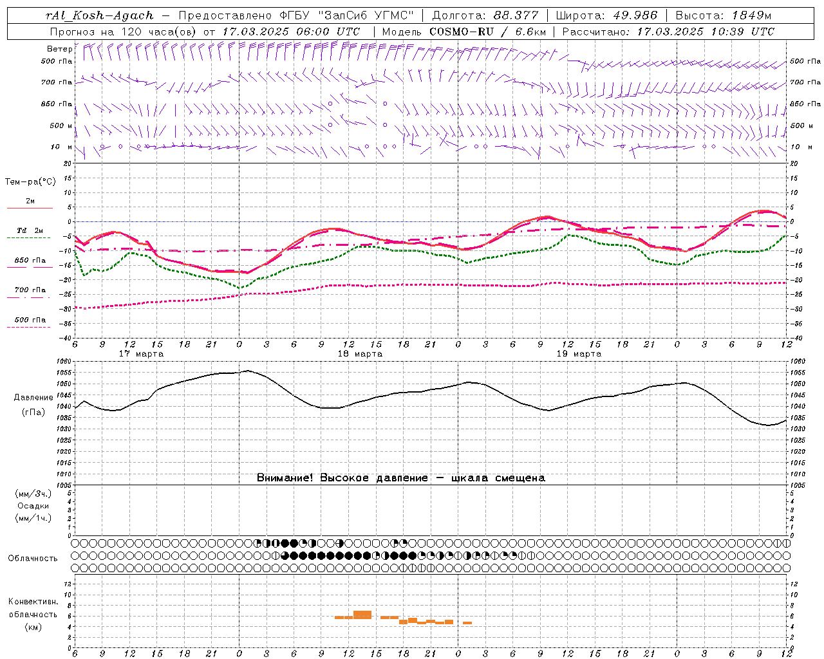Click the Долгота: 88.377 value
The height and width of the screenshot is (659, 824).
(x=485, y=15)
